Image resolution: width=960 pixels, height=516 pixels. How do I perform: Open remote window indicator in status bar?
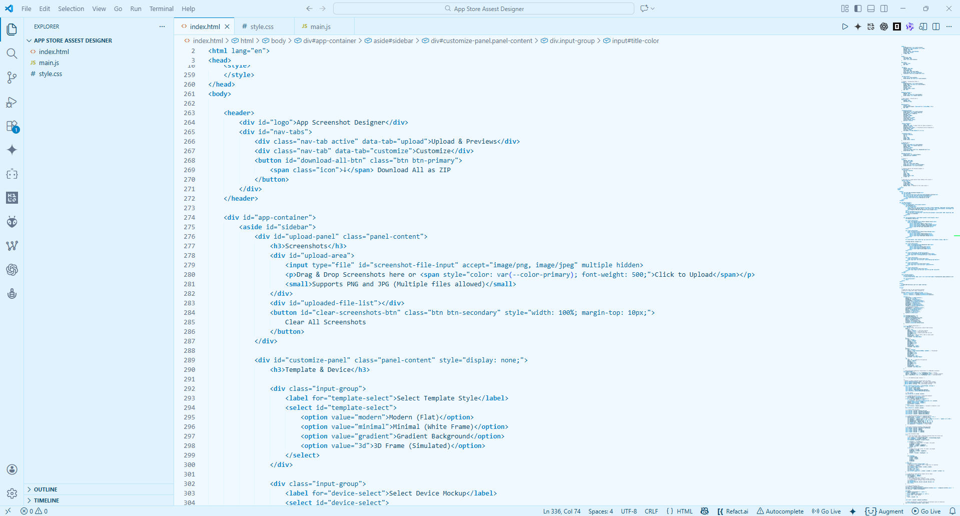pos(8,511)
